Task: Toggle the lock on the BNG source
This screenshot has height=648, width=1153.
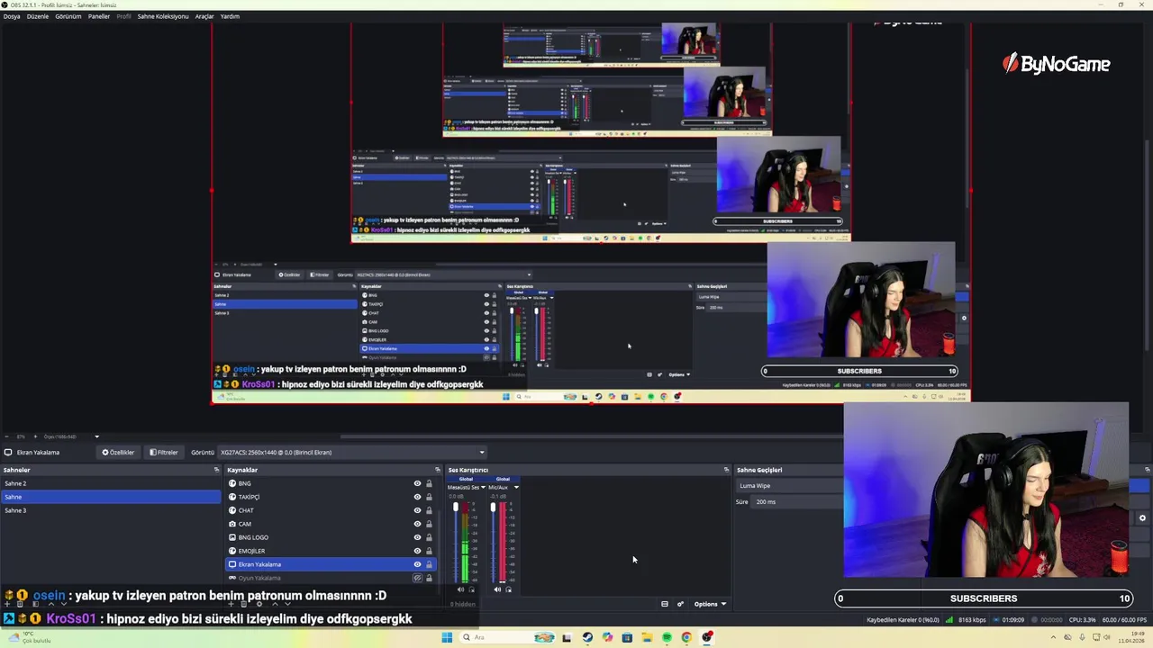Action: 429,483
